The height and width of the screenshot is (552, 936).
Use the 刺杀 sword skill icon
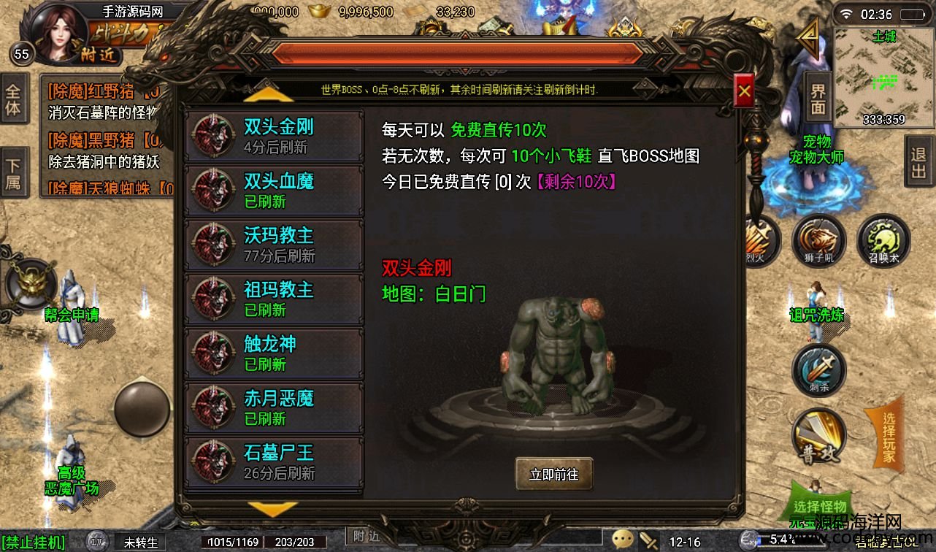click(x=818, y=370)
